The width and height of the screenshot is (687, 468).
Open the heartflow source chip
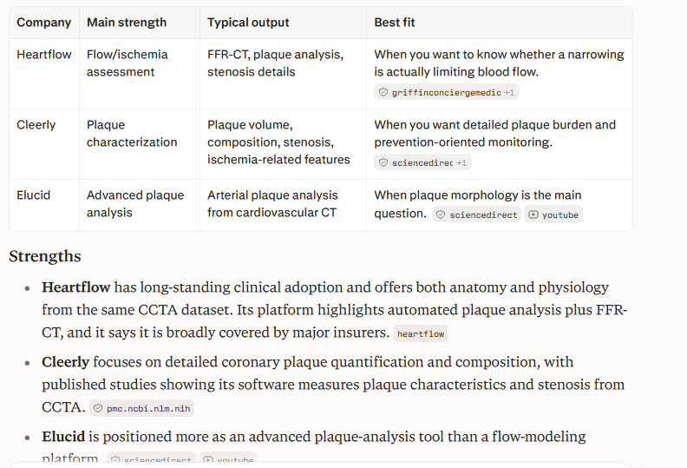tap(421, 333)
